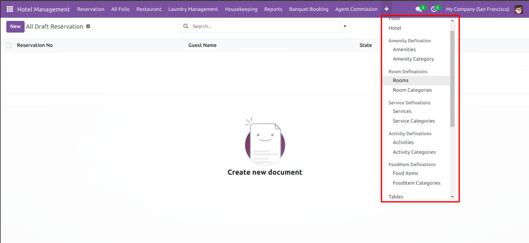Screen dimensions: 529x243
Task: Click the New button
Action: 15,26
